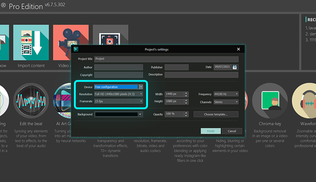Expand the Device dropdown
The image size is (316, 182).
141,87
